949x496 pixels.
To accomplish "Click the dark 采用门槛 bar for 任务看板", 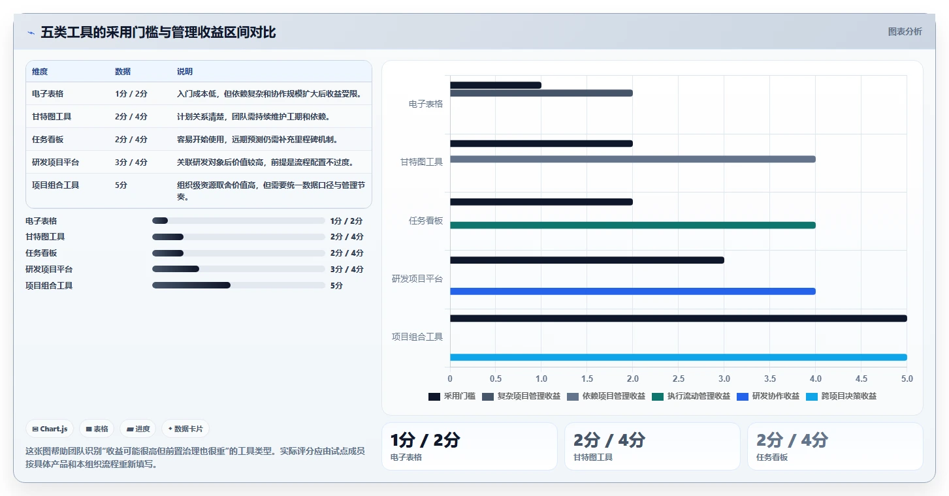I will 541,202.
